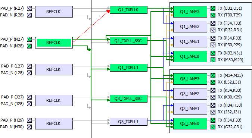
Task: Click the Q1_LANE2 block
Action: pos(190,26)
